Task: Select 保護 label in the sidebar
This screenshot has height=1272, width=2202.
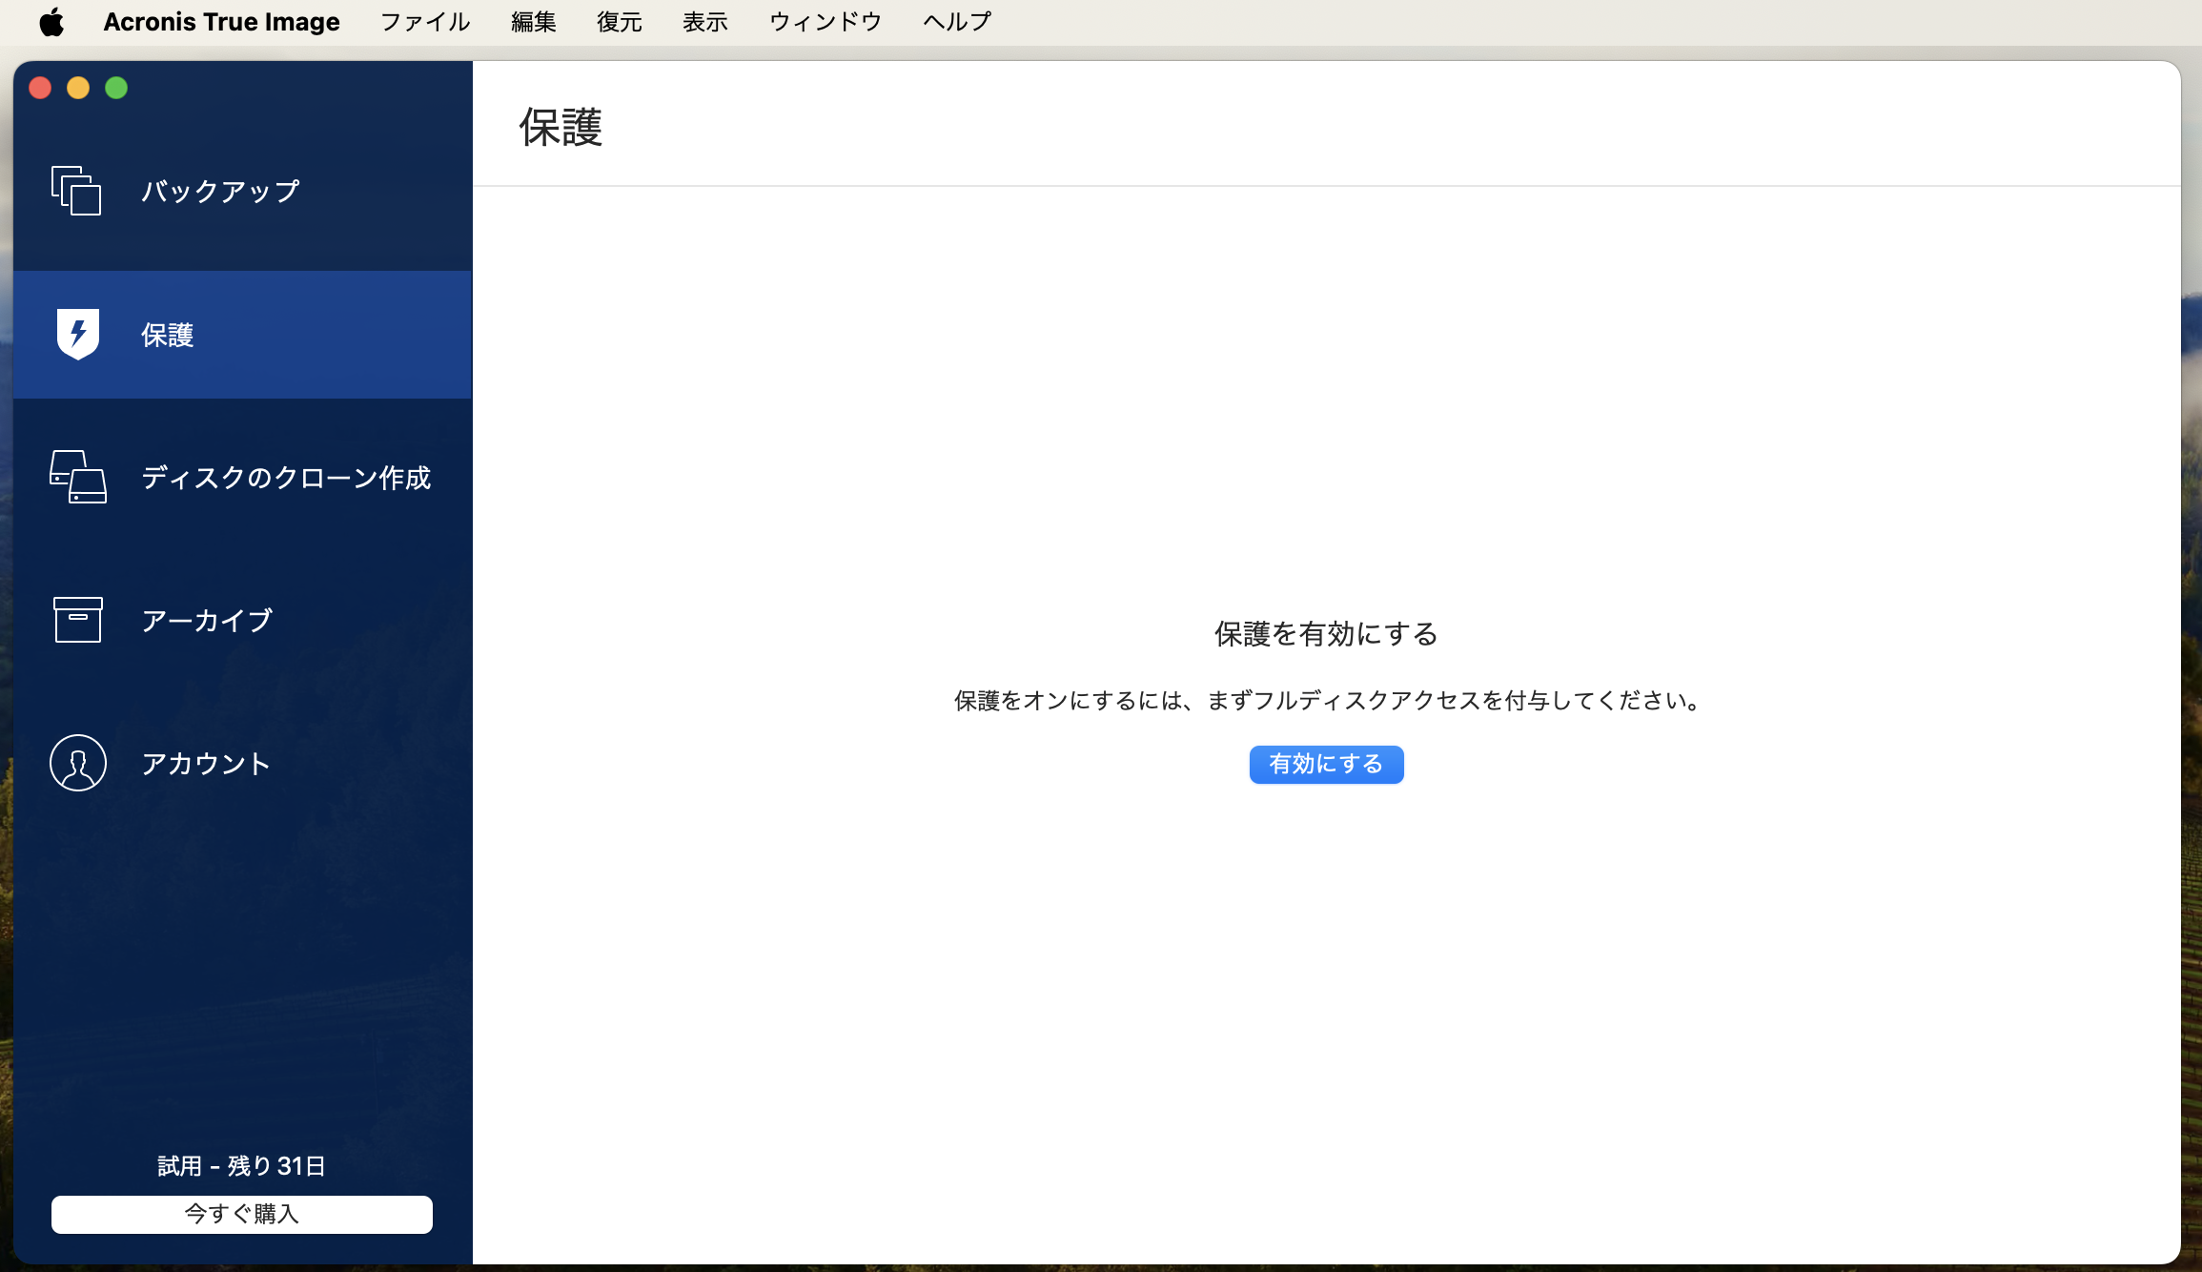Action: click(x=168, y=335)
